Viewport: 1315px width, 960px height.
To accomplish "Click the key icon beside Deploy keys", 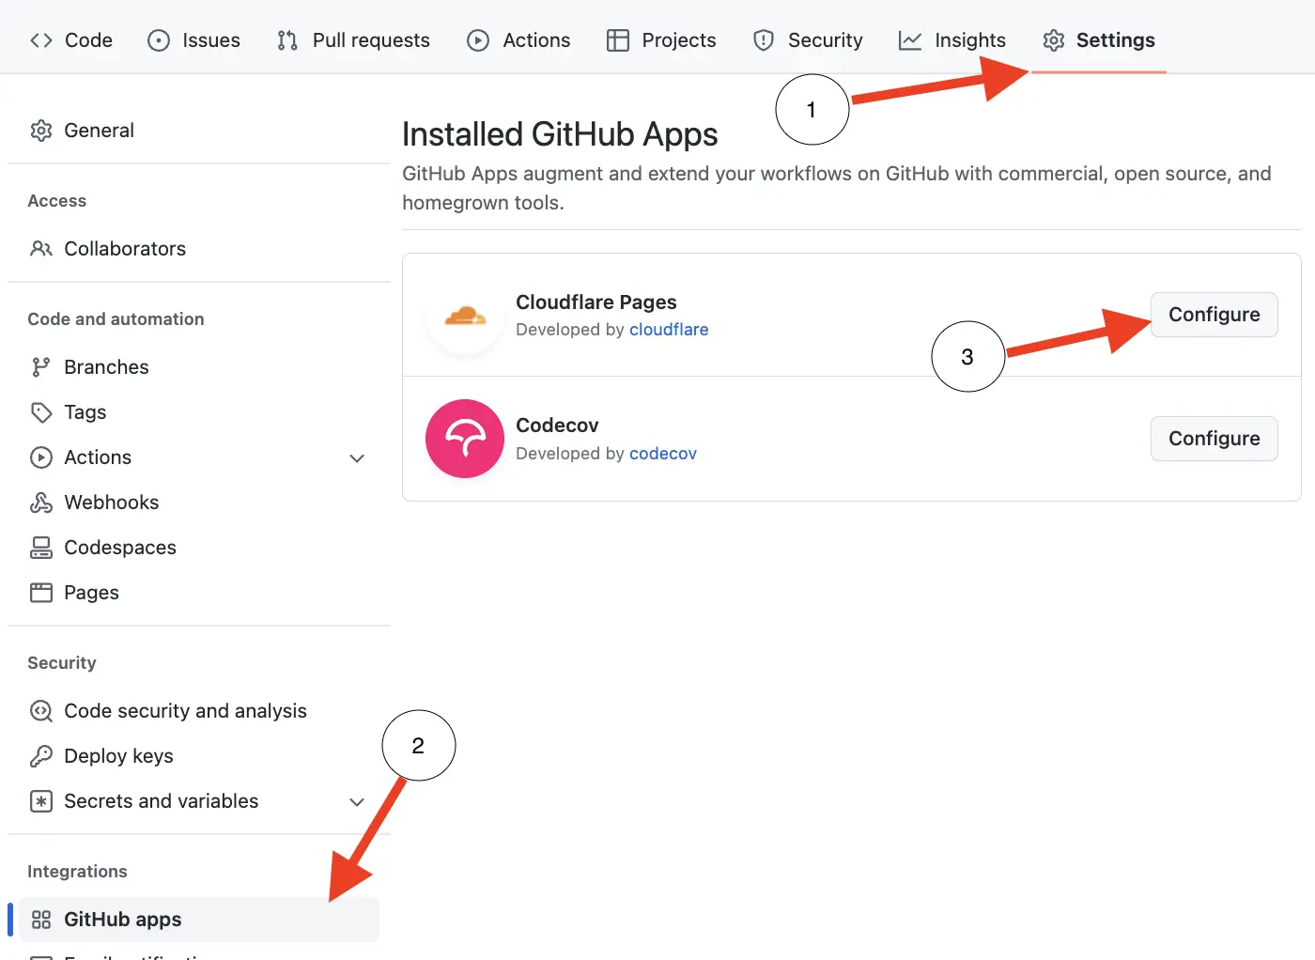I will (x=41, y=755).
